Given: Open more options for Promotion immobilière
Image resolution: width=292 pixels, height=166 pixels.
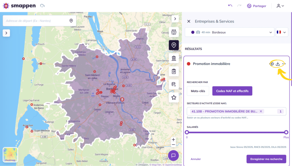Looking at the screenshot, I should 284,64.
